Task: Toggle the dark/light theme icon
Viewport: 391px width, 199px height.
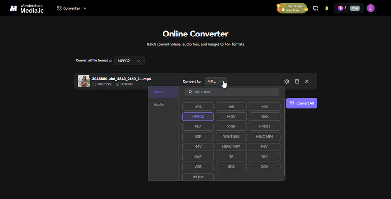Action: (x=326, y=8)
